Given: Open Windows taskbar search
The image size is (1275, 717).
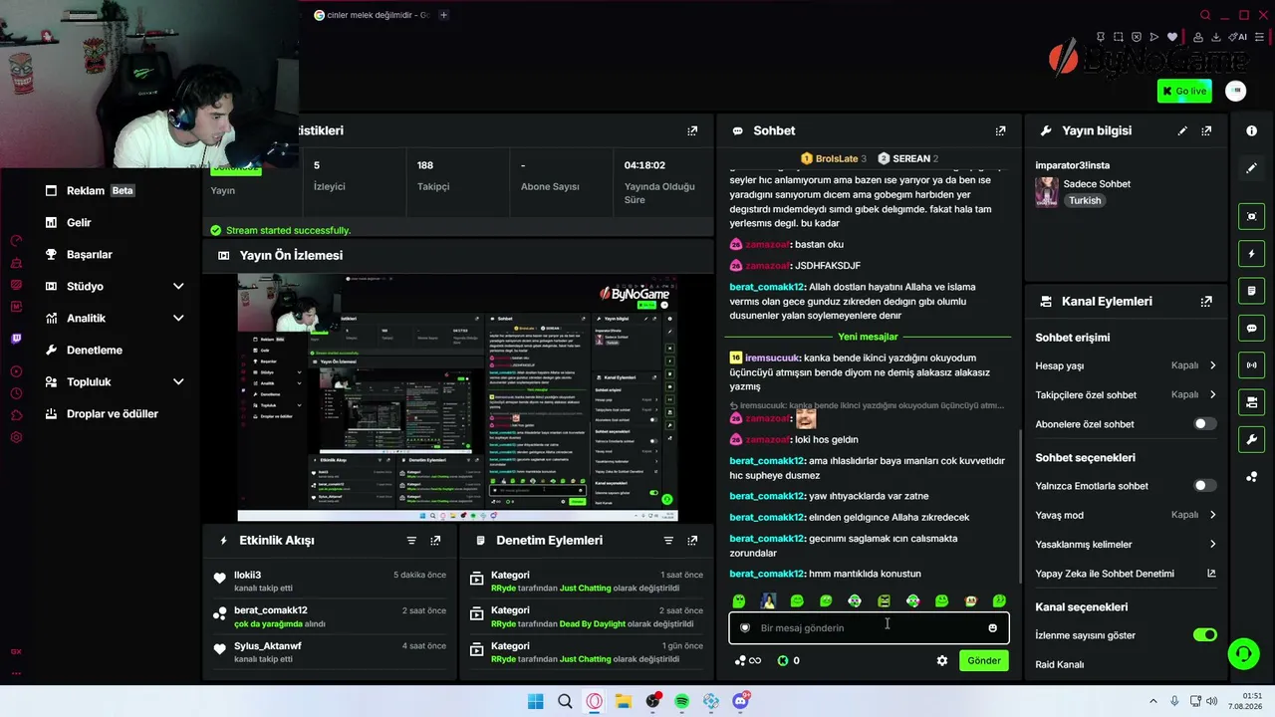Looking at the screenshot, I should click(x=565, y=701).
